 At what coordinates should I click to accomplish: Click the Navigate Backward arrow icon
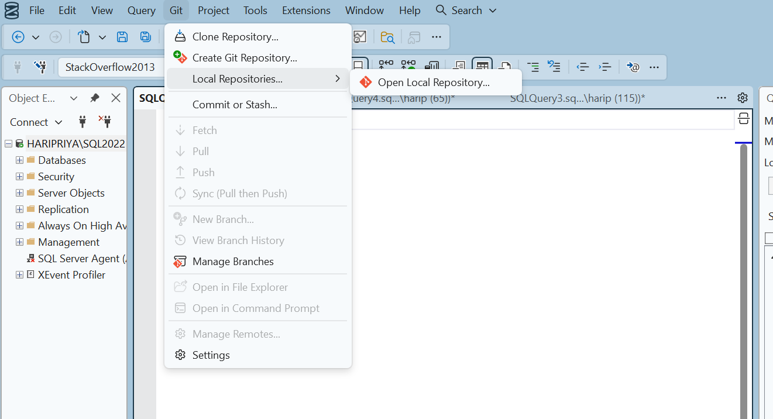(18, 37)
